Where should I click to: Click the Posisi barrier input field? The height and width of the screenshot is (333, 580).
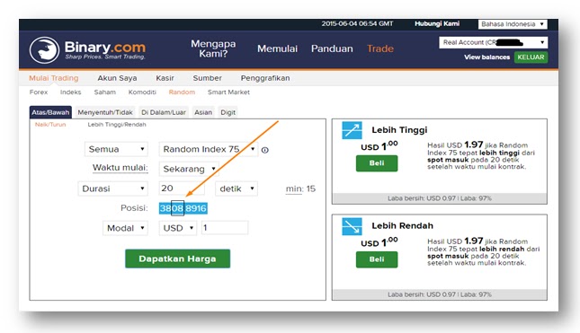click(x=183, y=208)
